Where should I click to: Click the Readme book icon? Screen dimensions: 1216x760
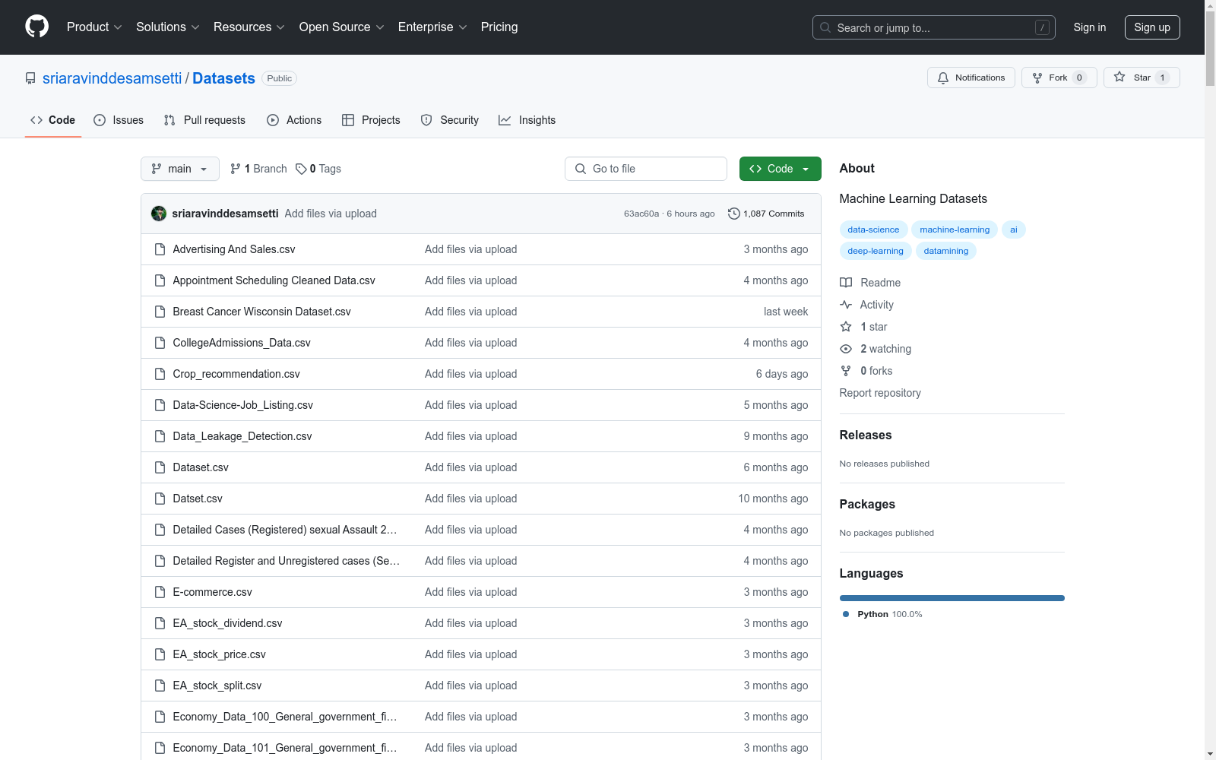846,283
